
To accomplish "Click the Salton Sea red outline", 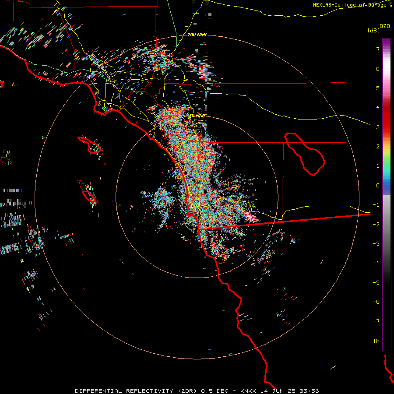I will [305, 154].
